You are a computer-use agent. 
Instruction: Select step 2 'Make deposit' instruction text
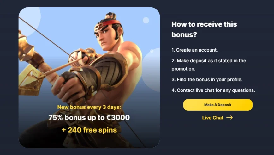[209, 65]
